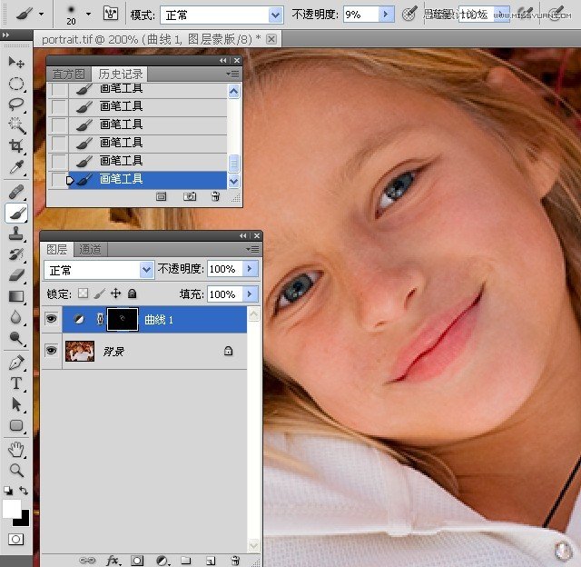The image size is (581, 567).
Task: Click the foreground color swatch
Action: tap(12, 509)
